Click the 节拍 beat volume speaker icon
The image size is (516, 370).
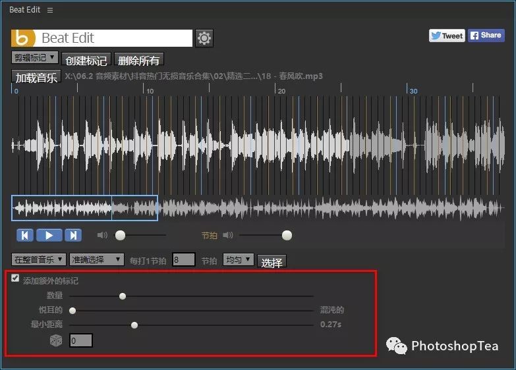click(228, 235)
